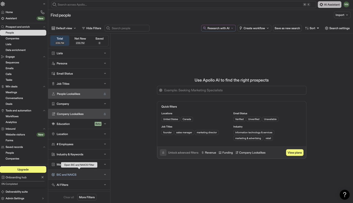Image resolution: width=353 pixels, height=203 pixels.
Task: Expand the Persona filter chevron
Action: tap(105, 63)
